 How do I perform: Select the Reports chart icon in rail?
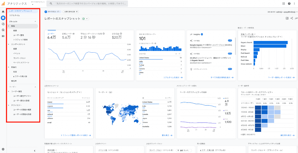point(3,18)
